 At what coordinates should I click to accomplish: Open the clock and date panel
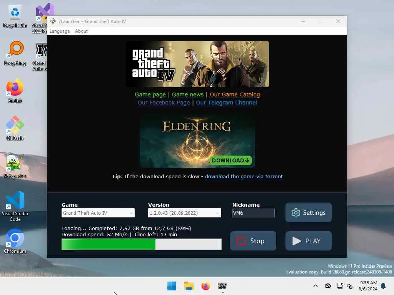click(368, 286)
